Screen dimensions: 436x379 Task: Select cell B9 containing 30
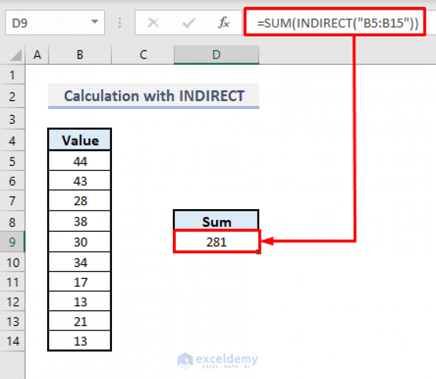[80, 241]
